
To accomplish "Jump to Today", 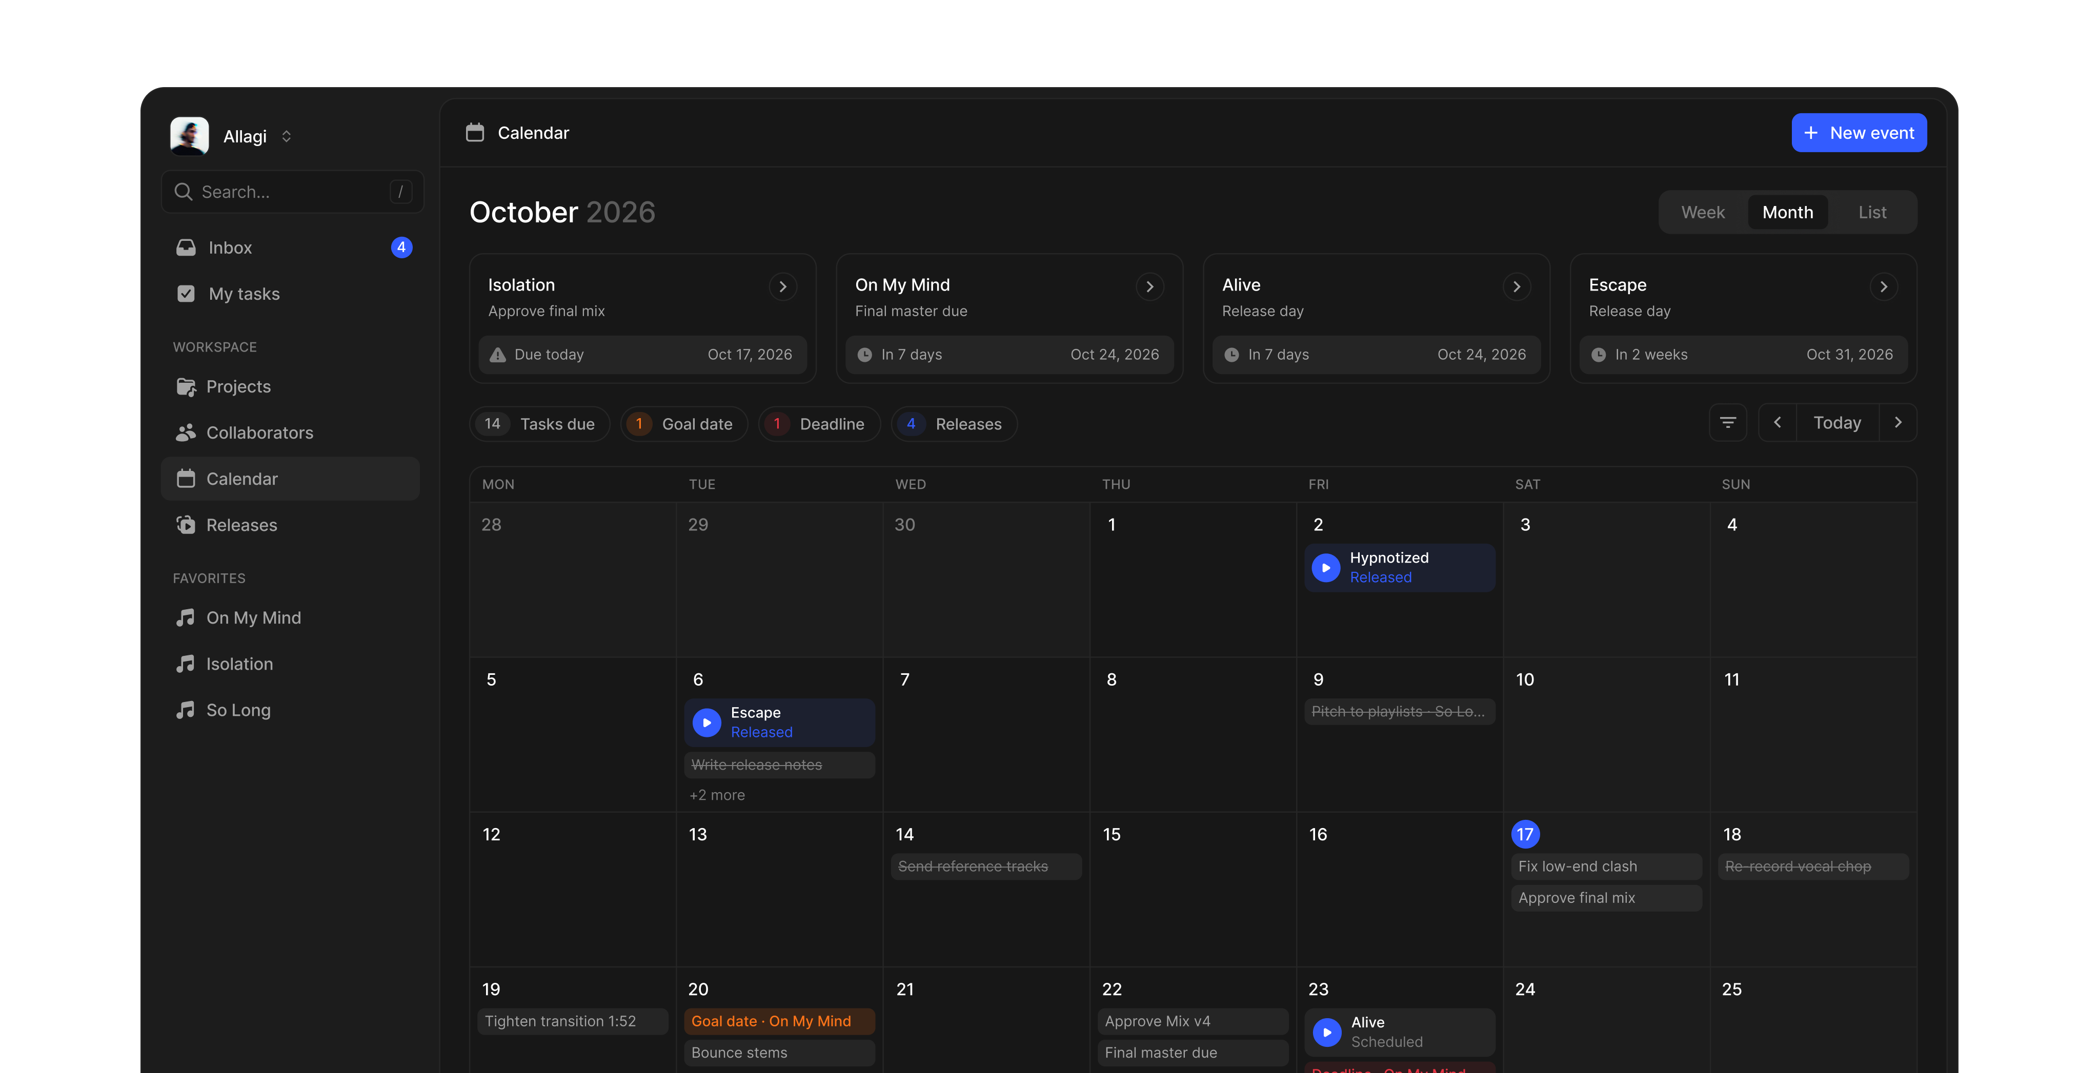I will [x=1836, y=422].
